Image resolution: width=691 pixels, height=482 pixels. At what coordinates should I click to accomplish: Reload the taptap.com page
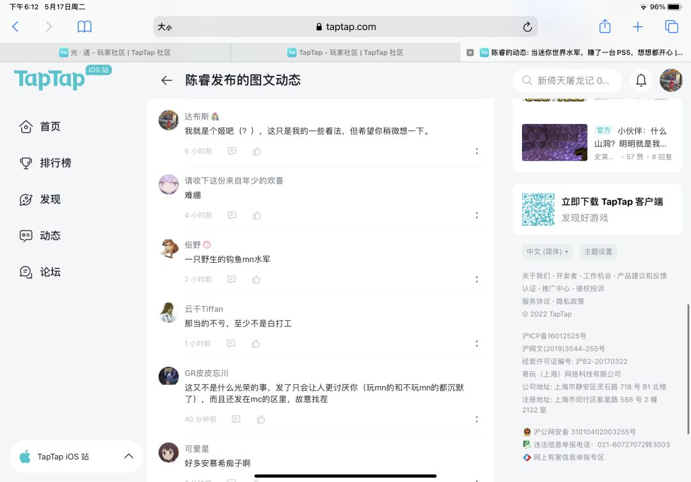click(x=527, y=27)
